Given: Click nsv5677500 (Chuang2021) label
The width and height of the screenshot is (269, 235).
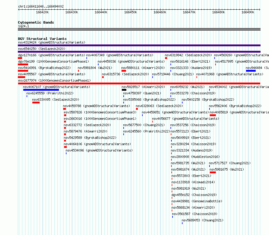Looking at the screenshot, I should 144,125.
